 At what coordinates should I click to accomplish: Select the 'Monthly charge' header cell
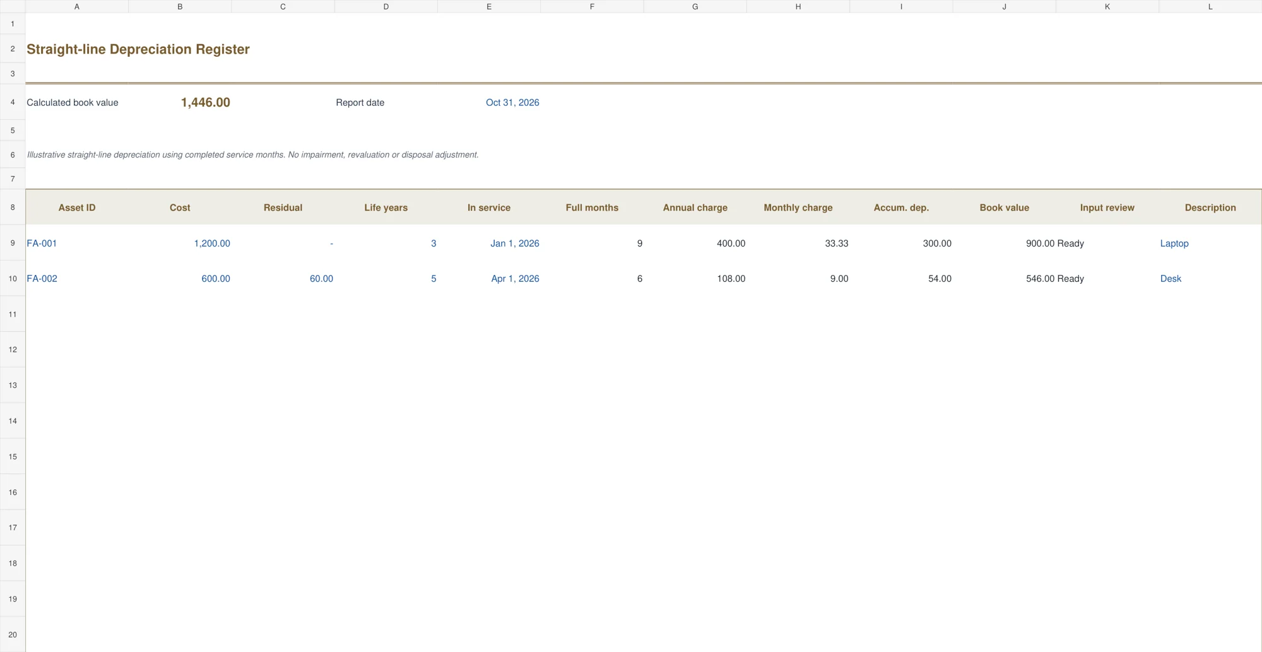click(798, 207)
